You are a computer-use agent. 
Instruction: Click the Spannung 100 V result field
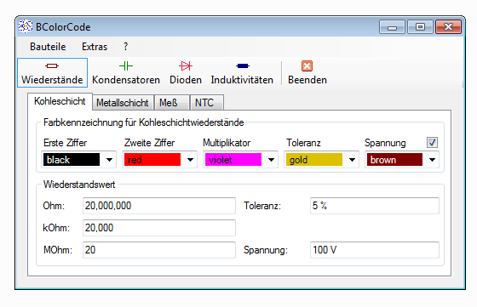coord(375,250)
